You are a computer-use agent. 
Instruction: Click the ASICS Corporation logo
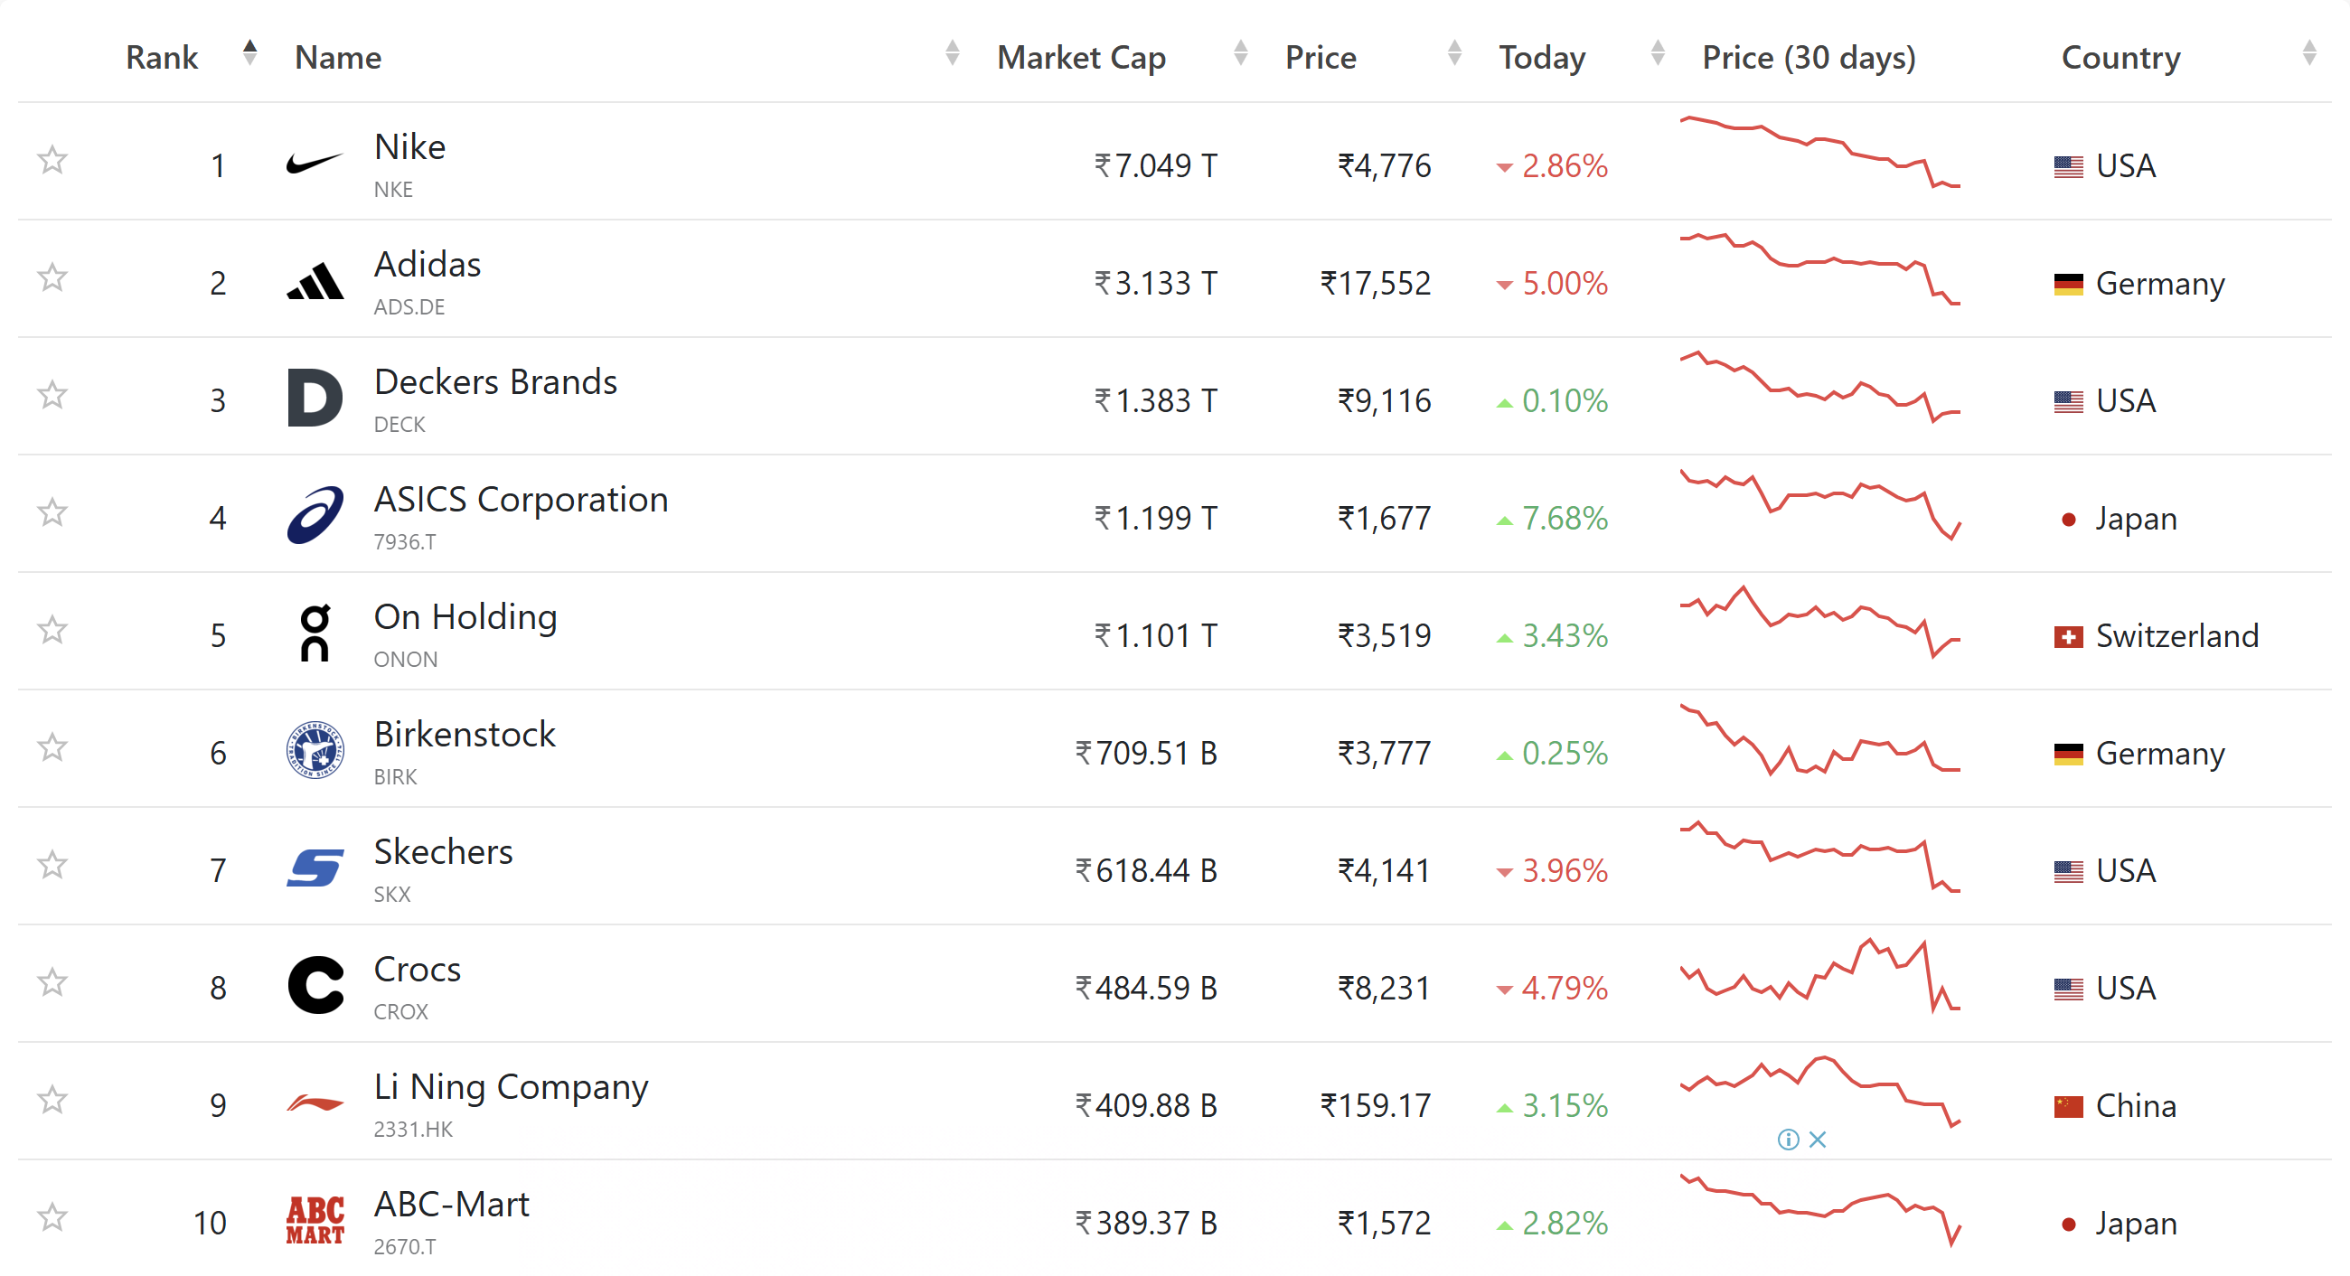315,516
